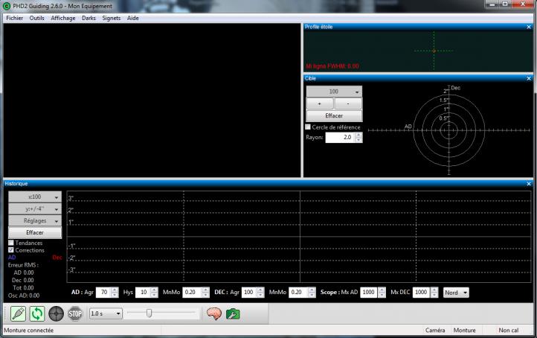Increase AD Agr with up arrow
The height and width of the screenshot is (338, 537).
pos(115,290)
